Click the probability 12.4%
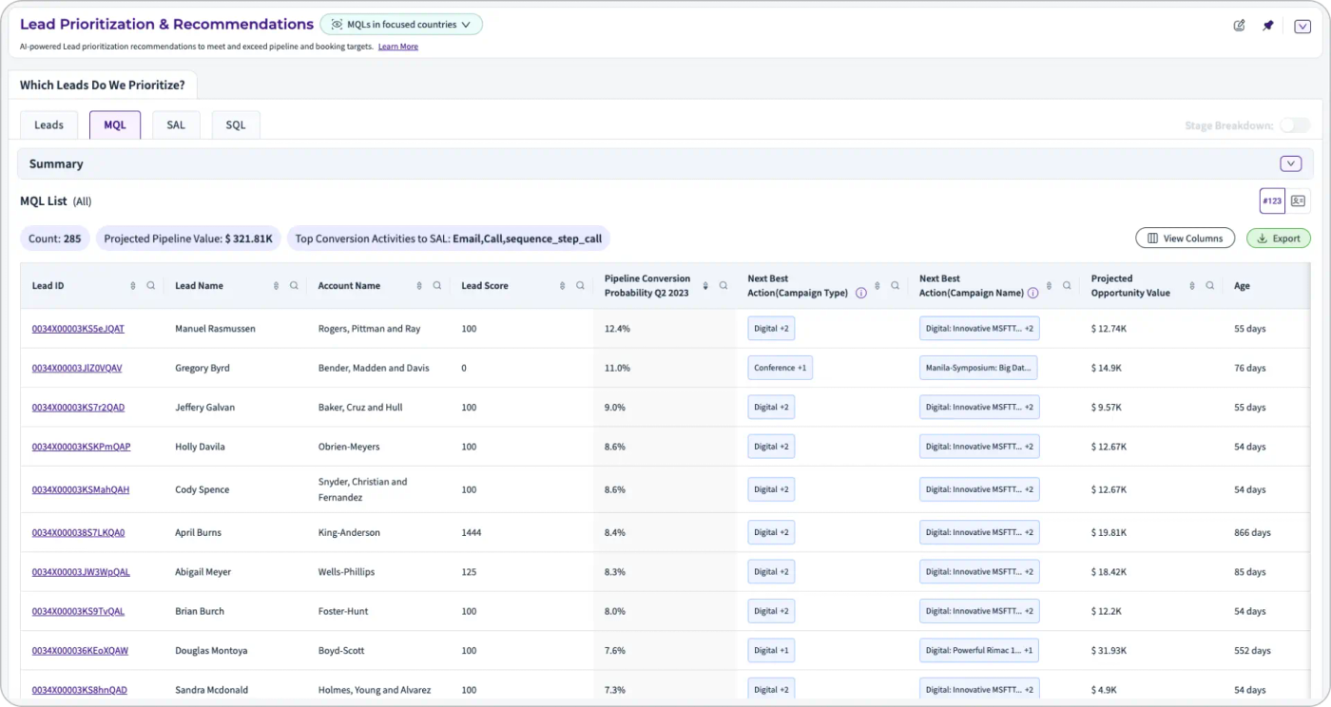1331x707 pixels. tap(617, 329)
